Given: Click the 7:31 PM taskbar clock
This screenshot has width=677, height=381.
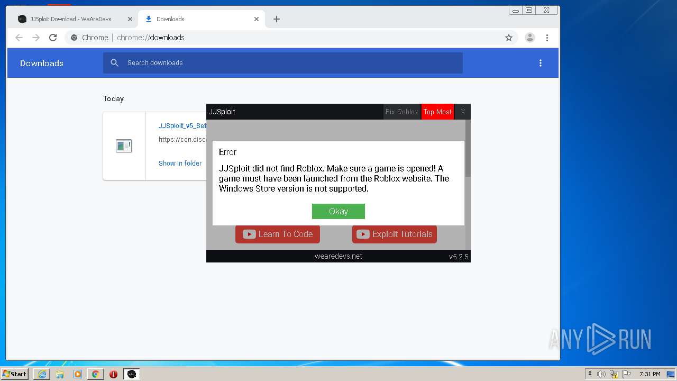Looking at the screenshot, I should (x=650, y=374).
